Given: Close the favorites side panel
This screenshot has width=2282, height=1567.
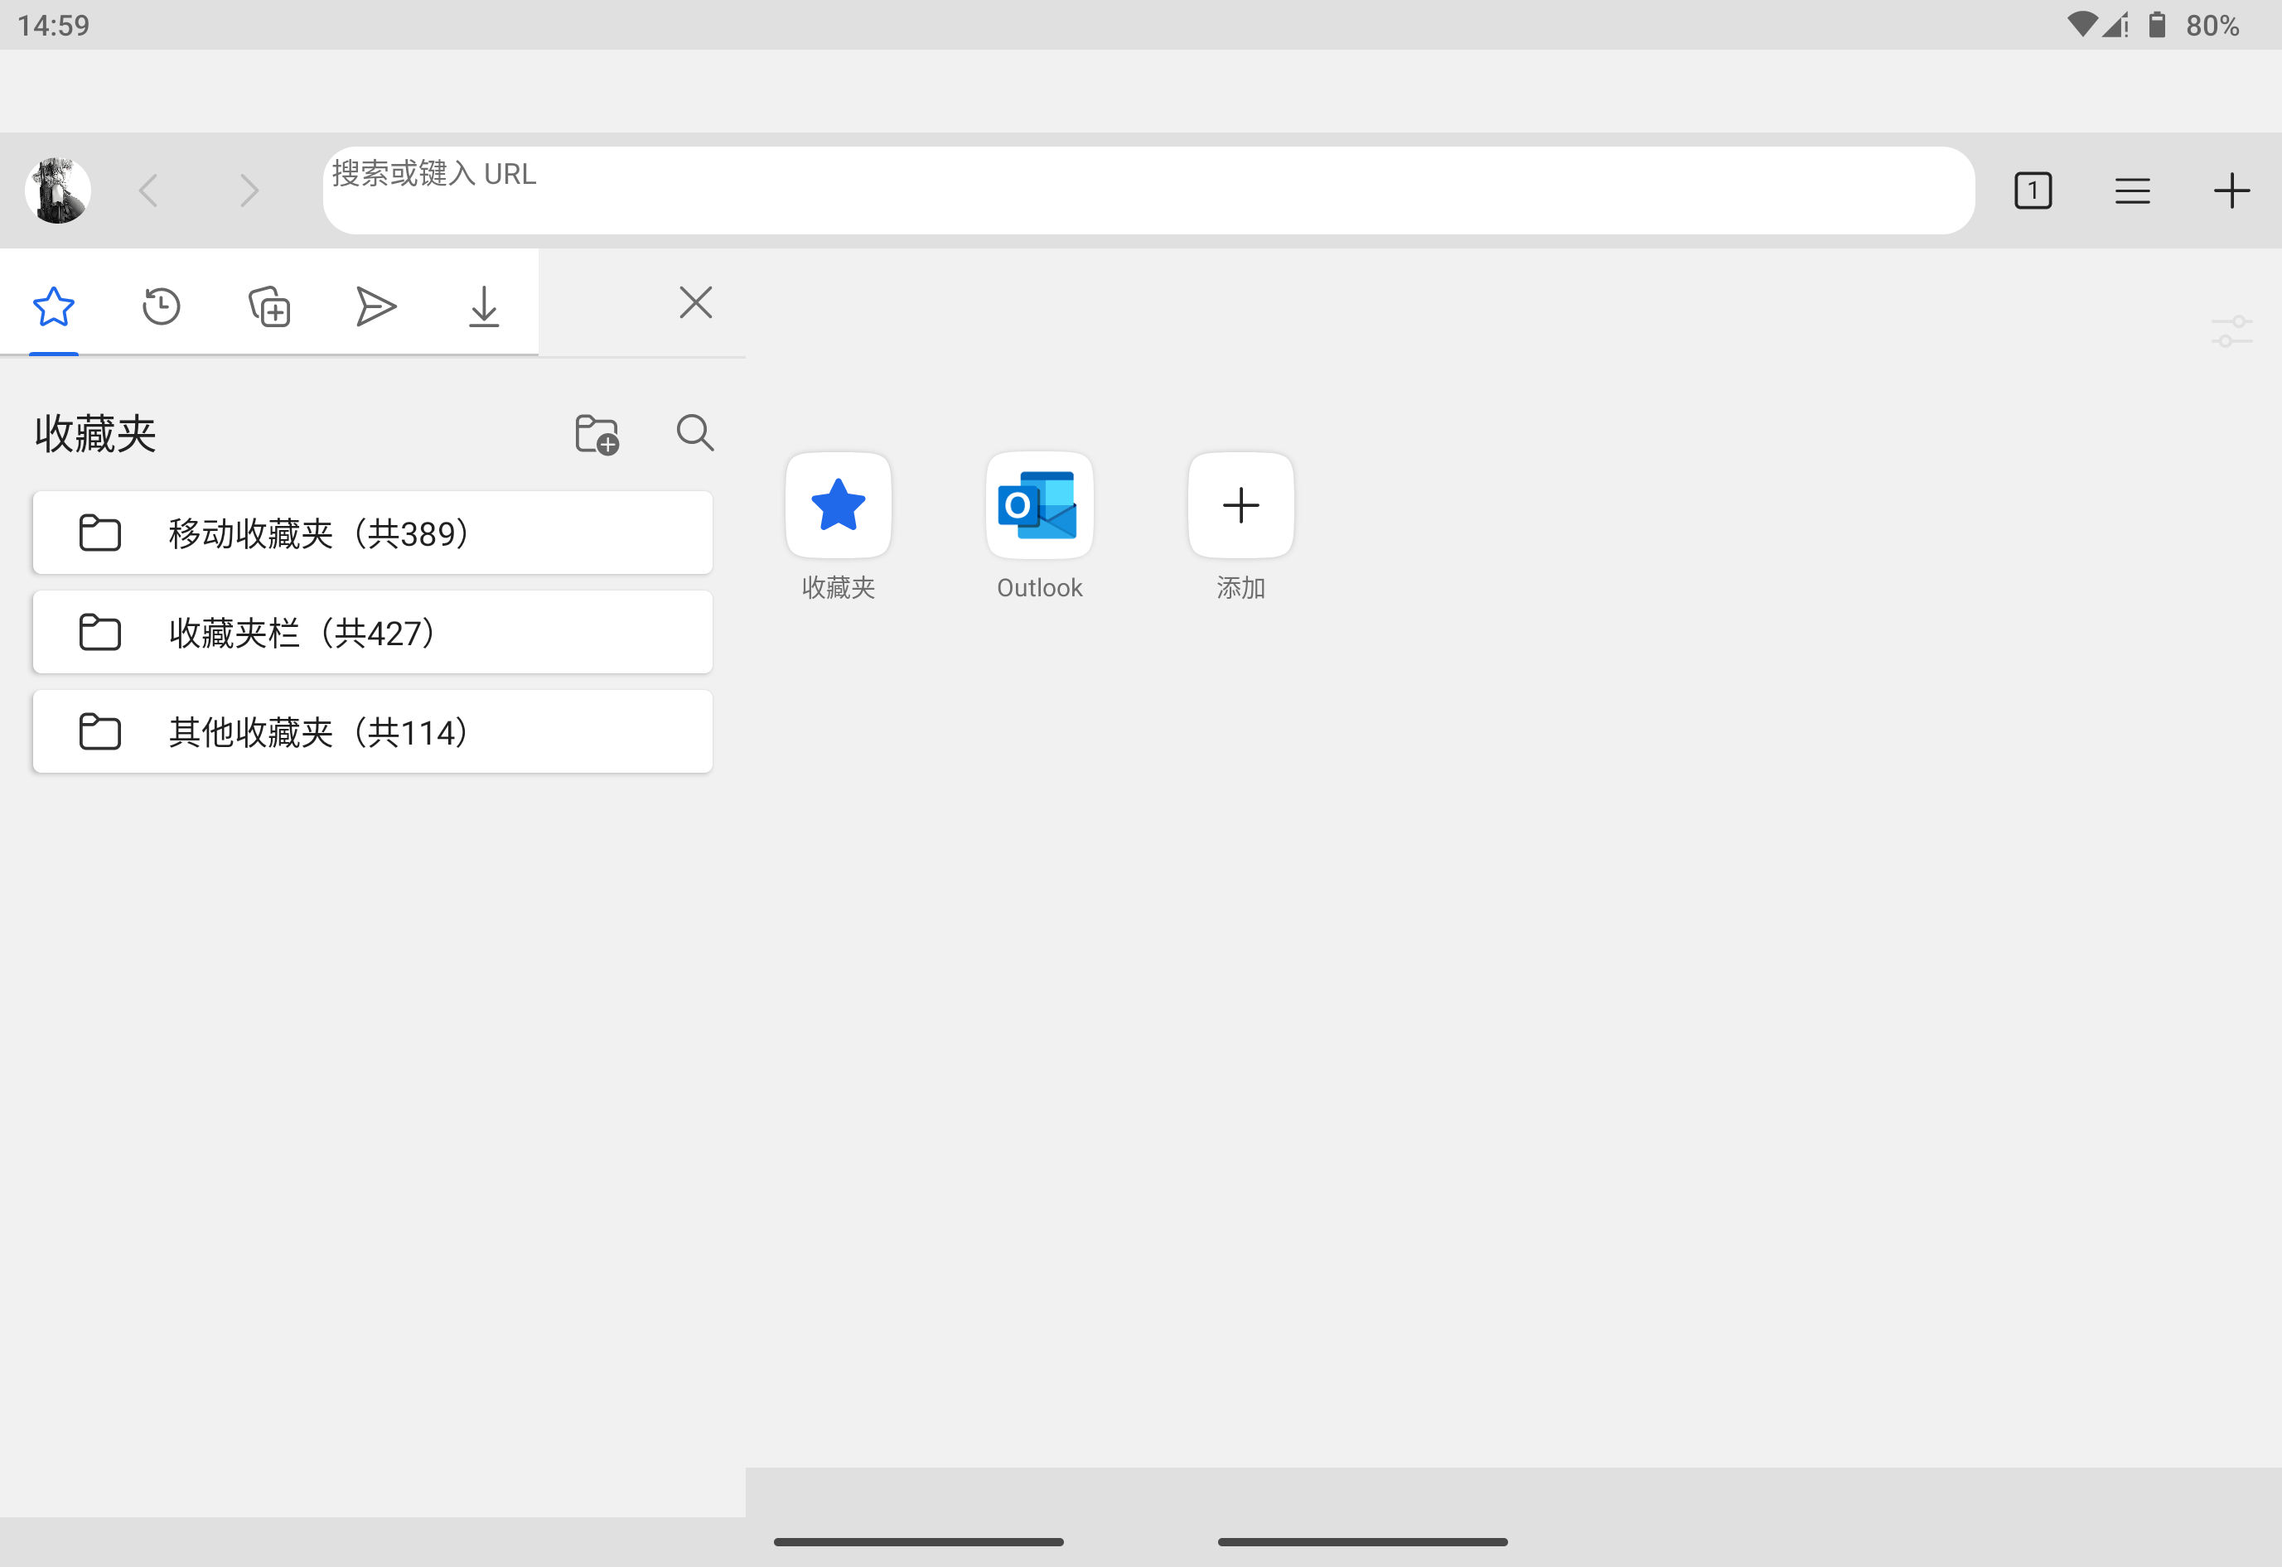Looking at the screenshot, I should click(695, 302).
